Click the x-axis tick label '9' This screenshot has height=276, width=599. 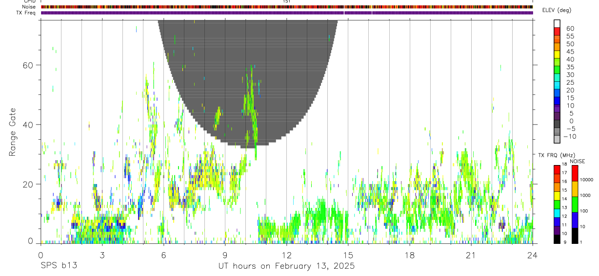pyautogui.click(x=225, y=256)
